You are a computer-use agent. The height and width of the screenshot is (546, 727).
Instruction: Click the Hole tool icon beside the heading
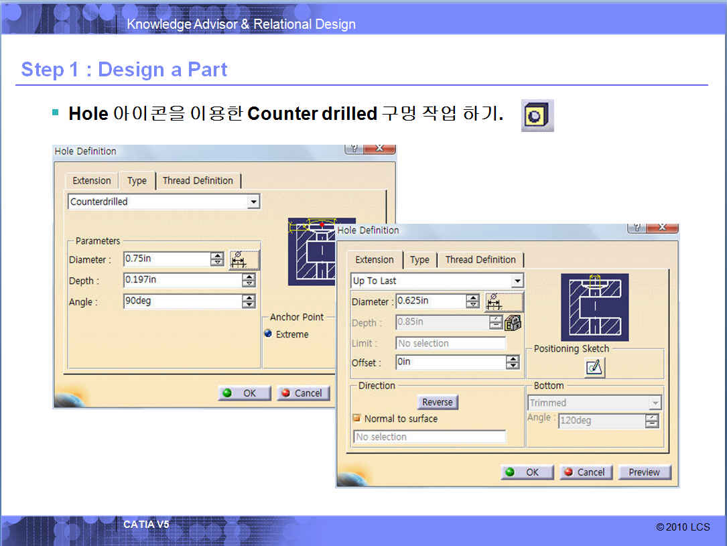tap(537, 115)
